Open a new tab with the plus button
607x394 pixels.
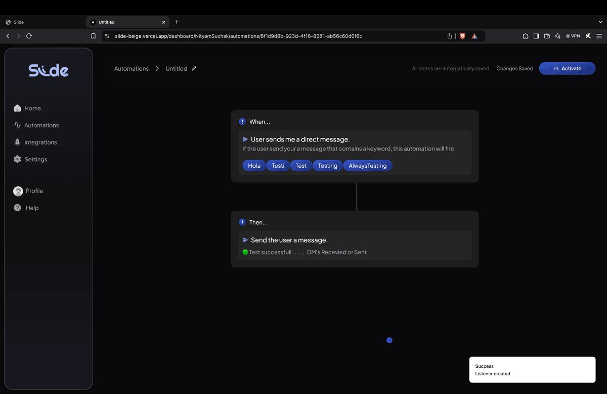(x=177, y=22)
